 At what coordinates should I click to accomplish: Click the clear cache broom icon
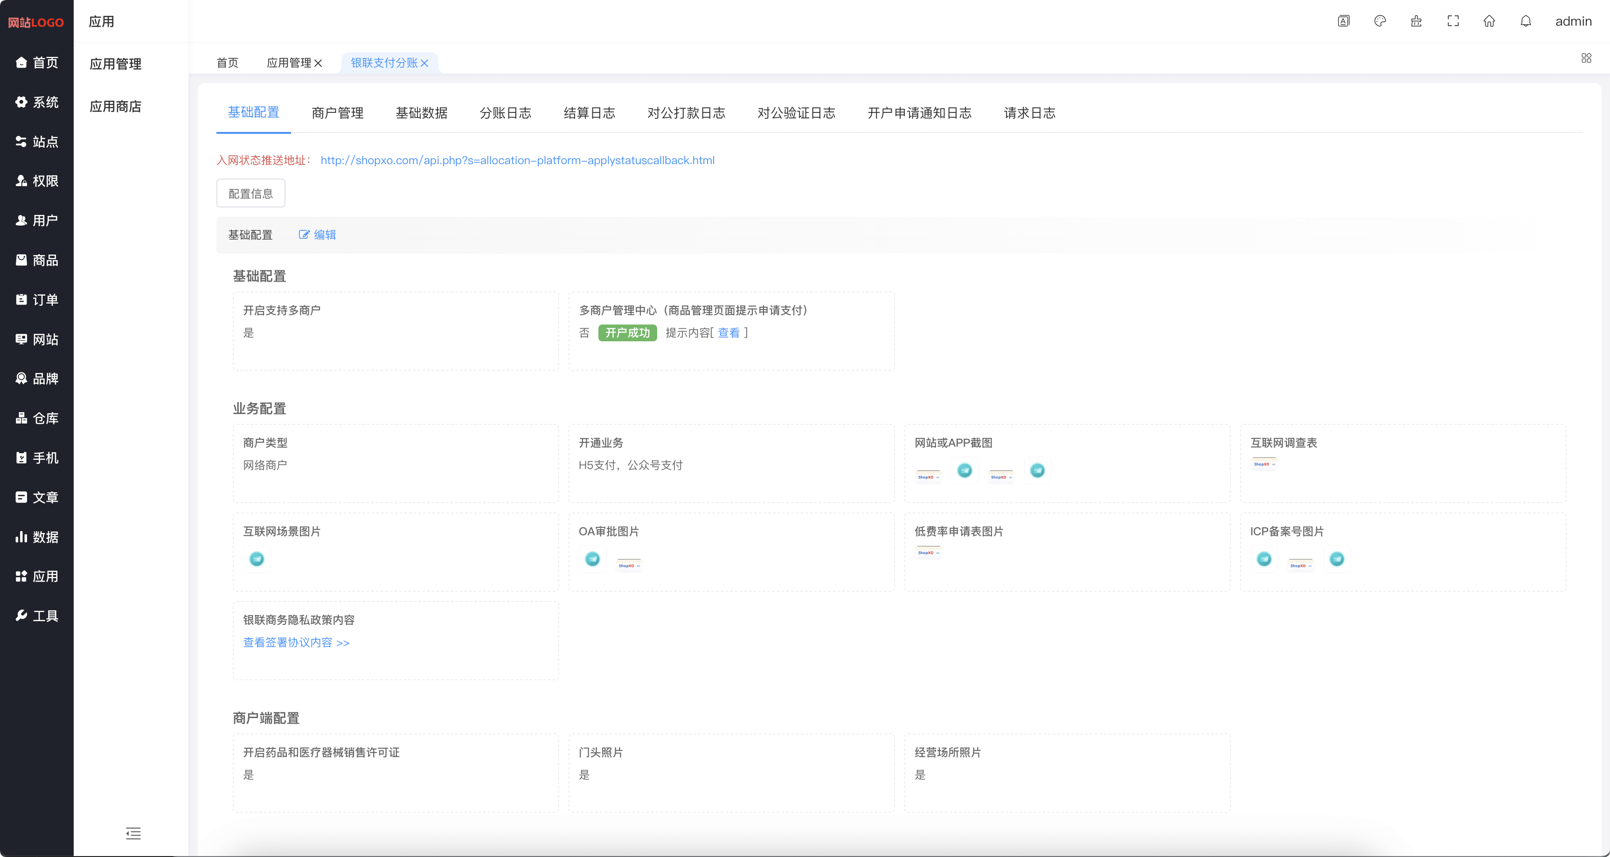[1416, 21]
